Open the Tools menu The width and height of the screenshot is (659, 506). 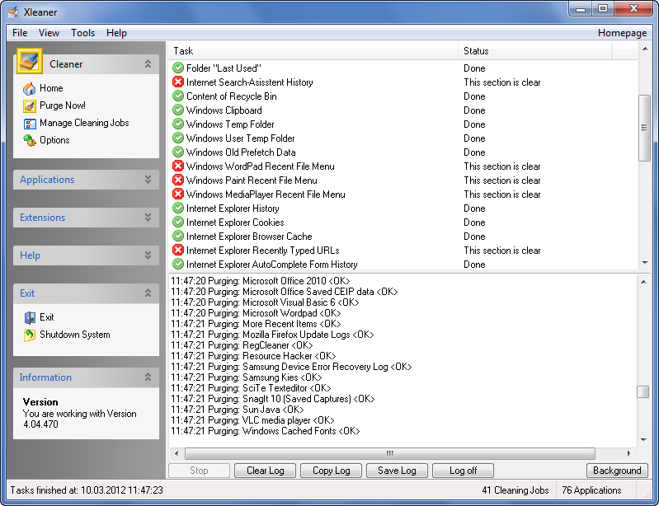click(x=82, y=33)
